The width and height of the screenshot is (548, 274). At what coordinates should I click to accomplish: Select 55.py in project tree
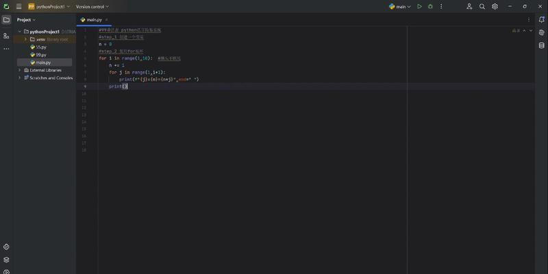pyautogui.click(x=41, y=47)
